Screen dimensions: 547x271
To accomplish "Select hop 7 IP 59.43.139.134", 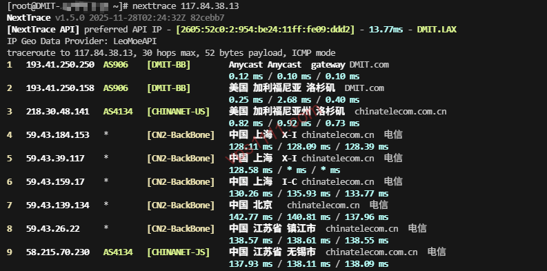I will click(x=57, y=205).
